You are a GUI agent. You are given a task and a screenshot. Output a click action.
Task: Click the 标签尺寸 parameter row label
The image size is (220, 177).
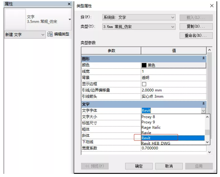(x=89, y=123)
